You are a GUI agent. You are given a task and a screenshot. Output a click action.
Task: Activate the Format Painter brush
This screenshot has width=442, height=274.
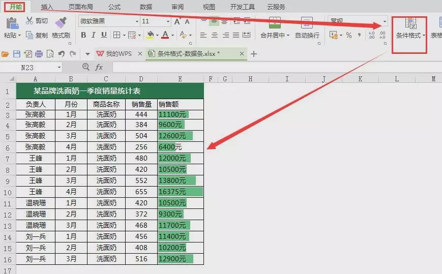coord(61,22)
